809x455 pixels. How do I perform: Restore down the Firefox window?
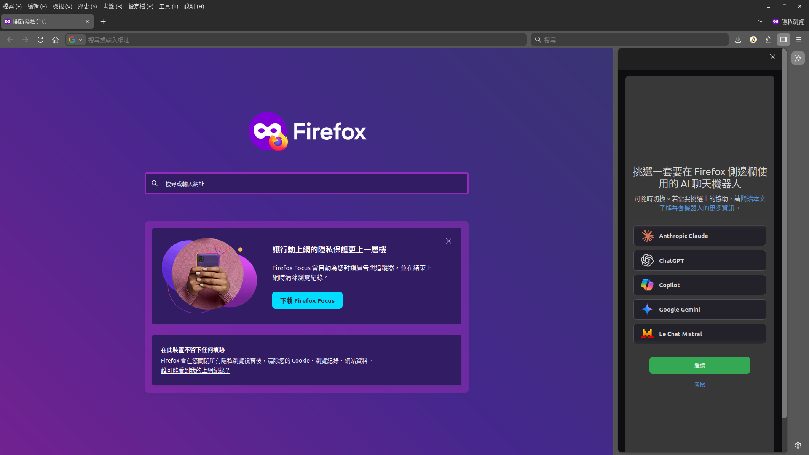784,6
